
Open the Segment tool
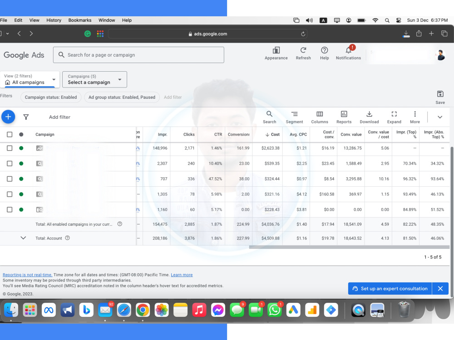(294, 117)
